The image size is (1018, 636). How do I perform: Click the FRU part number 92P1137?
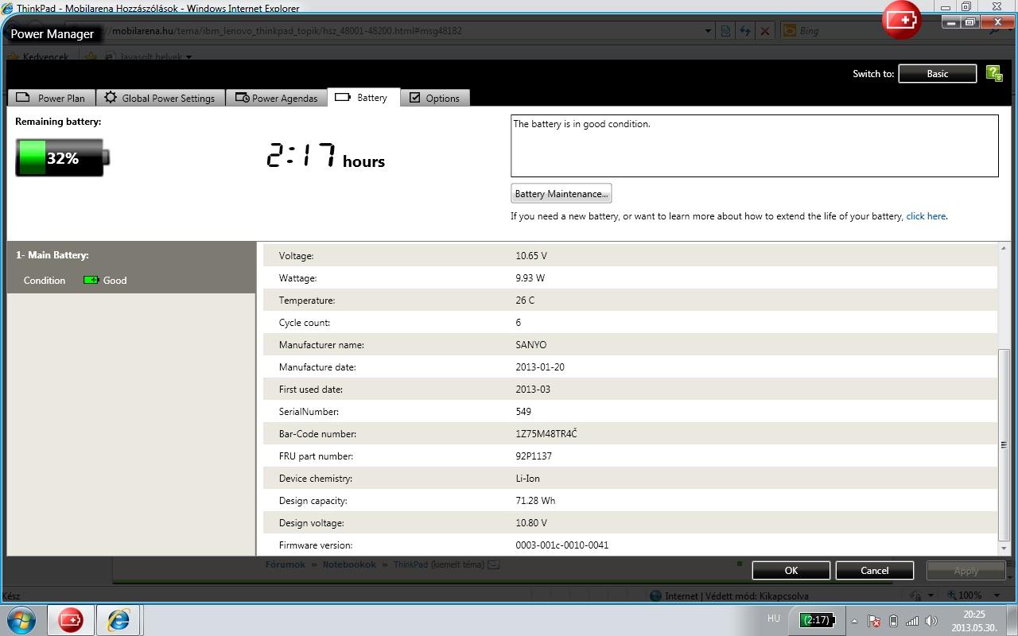534,456
